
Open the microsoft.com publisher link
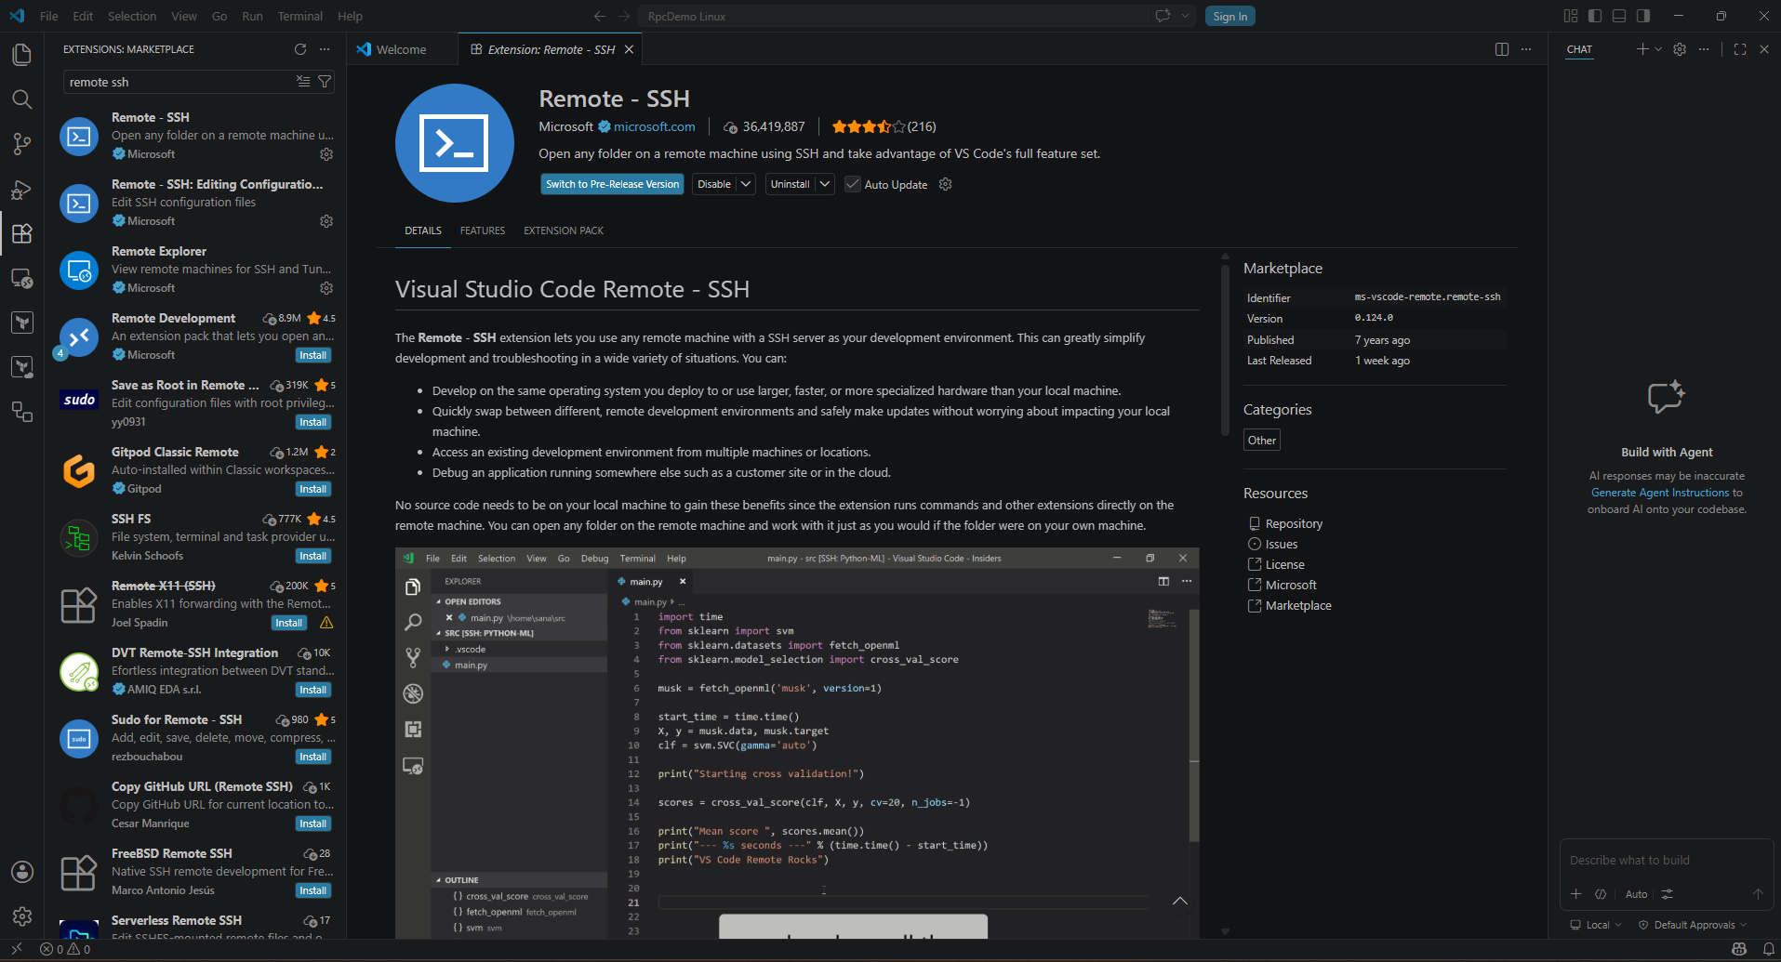tap(654, 126)
